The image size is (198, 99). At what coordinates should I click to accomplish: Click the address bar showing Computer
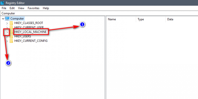99,13
